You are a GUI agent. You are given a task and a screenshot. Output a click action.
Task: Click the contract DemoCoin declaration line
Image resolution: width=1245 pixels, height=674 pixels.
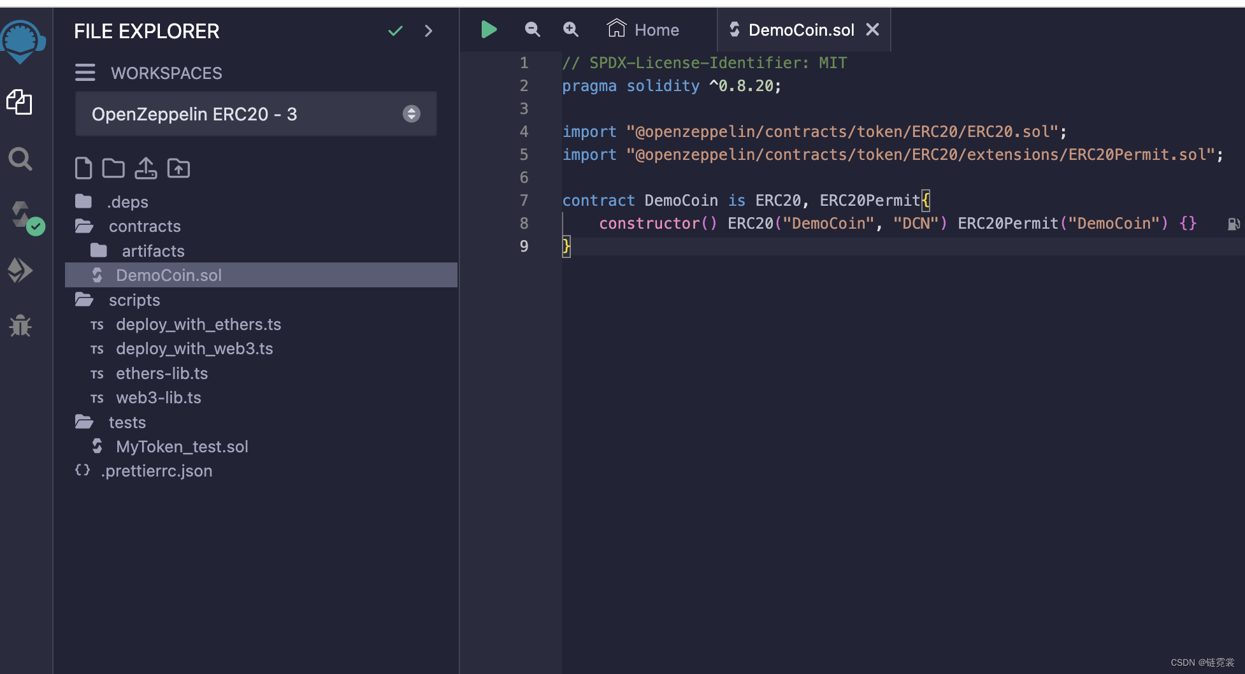[746, 200]
